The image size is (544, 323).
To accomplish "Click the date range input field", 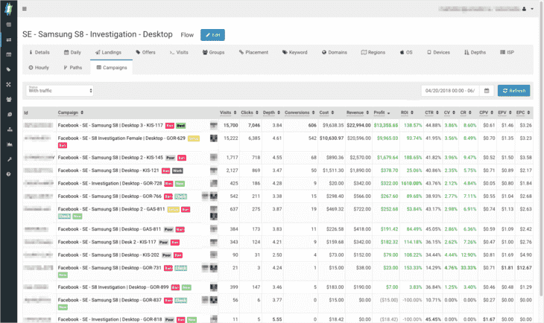I will tap(450, 91).
